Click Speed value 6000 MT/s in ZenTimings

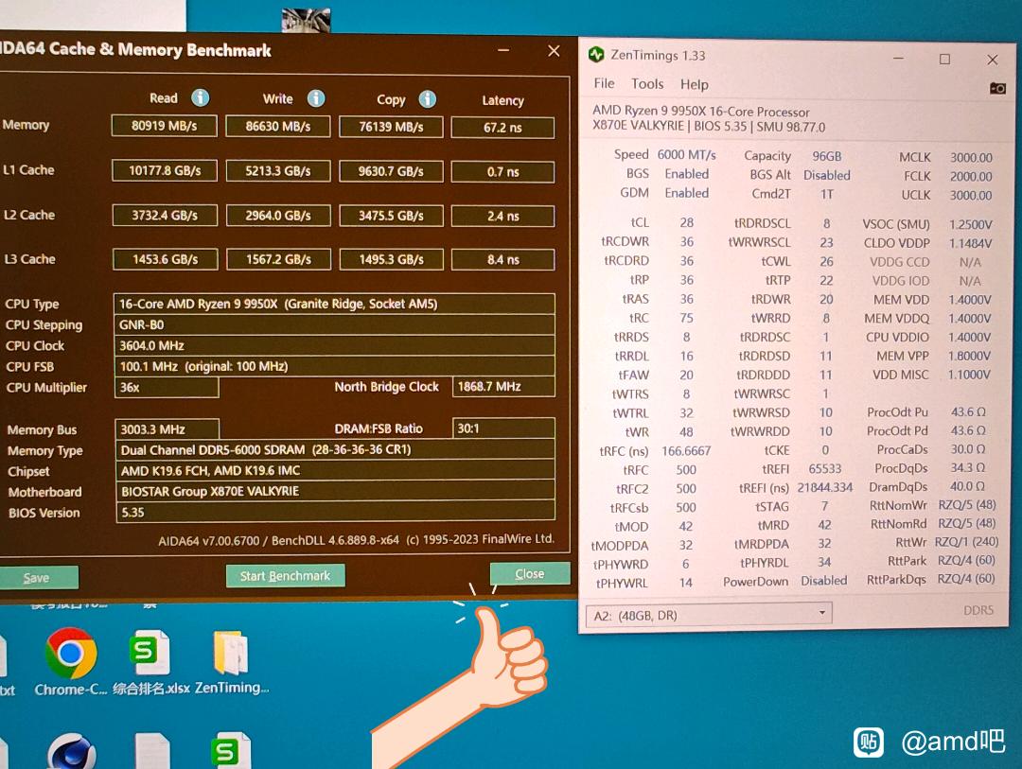coord(686,155)
